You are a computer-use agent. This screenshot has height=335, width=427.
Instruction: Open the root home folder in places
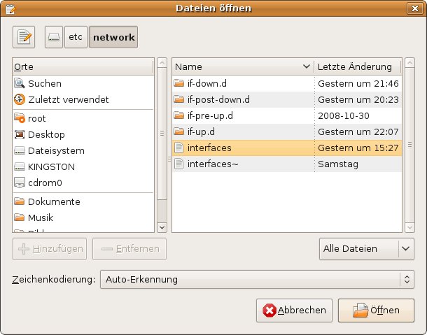pyautogui.click(x=37, y=118)
